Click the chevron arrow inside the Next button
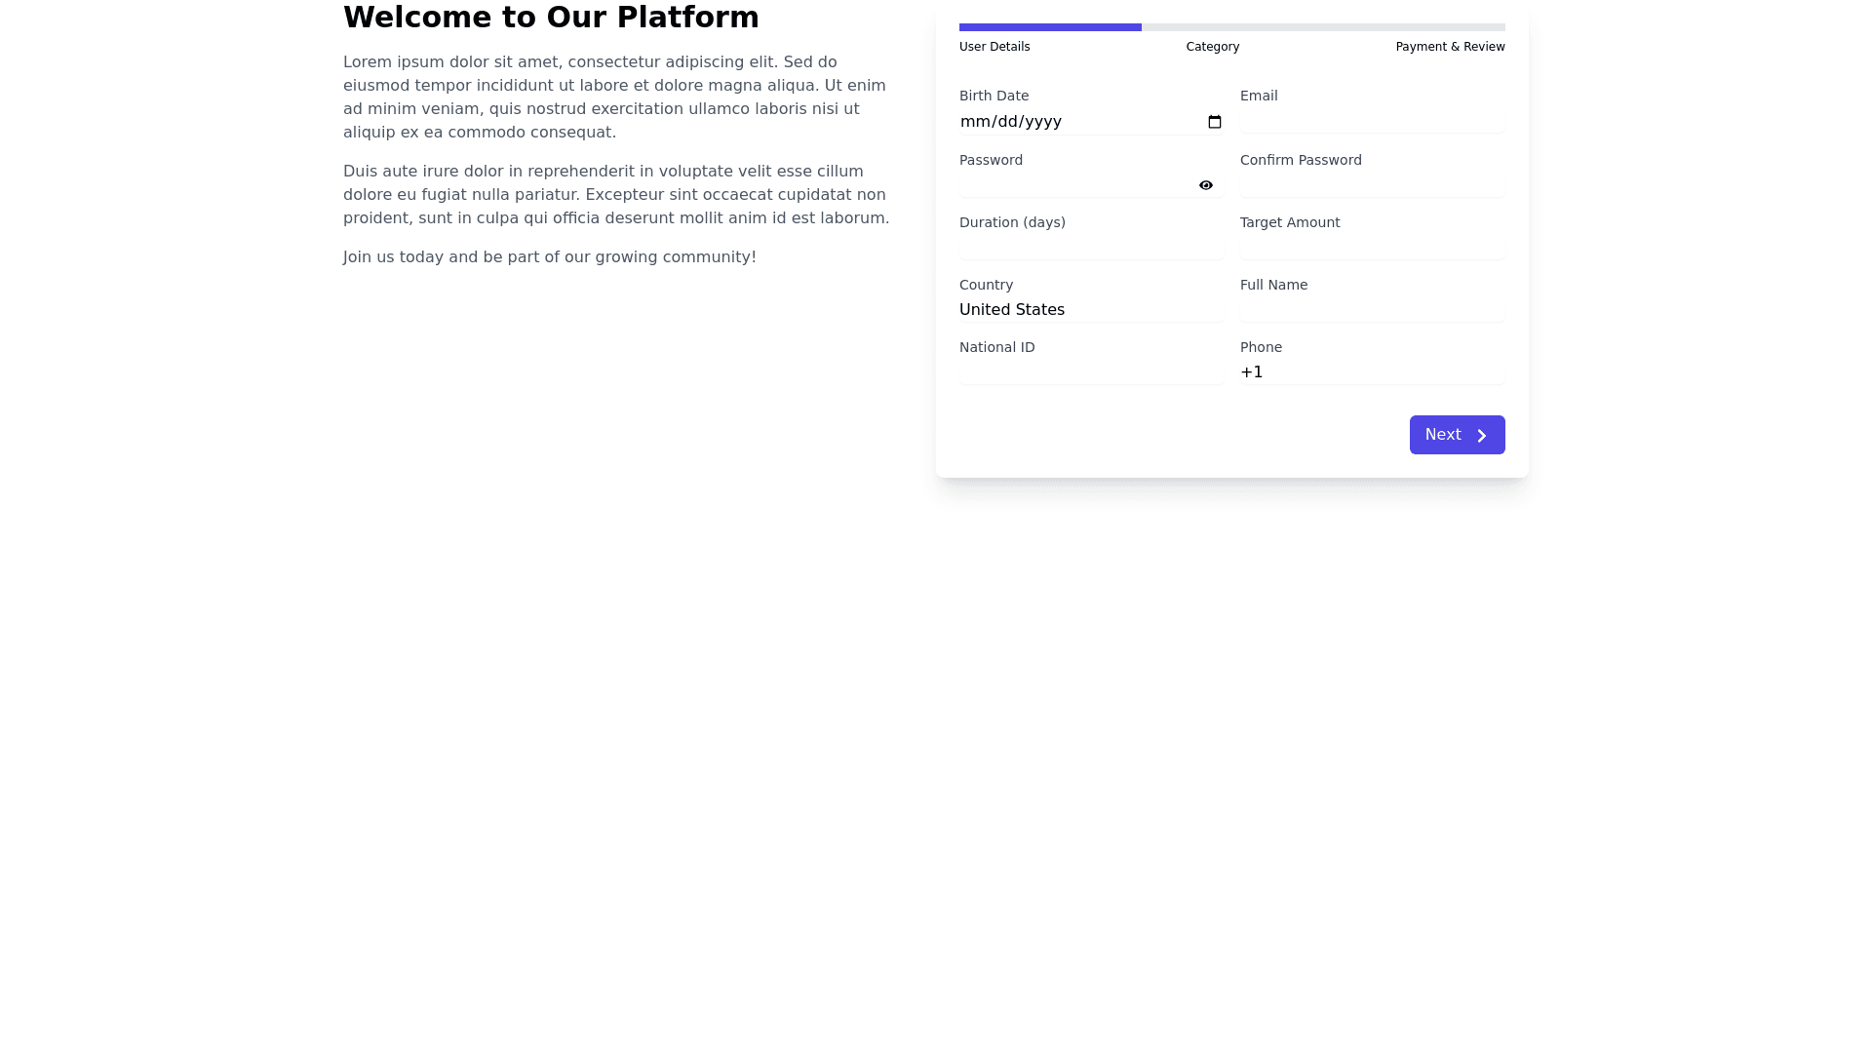This screenshot has width=1872, height=1053. point(1481,434)
